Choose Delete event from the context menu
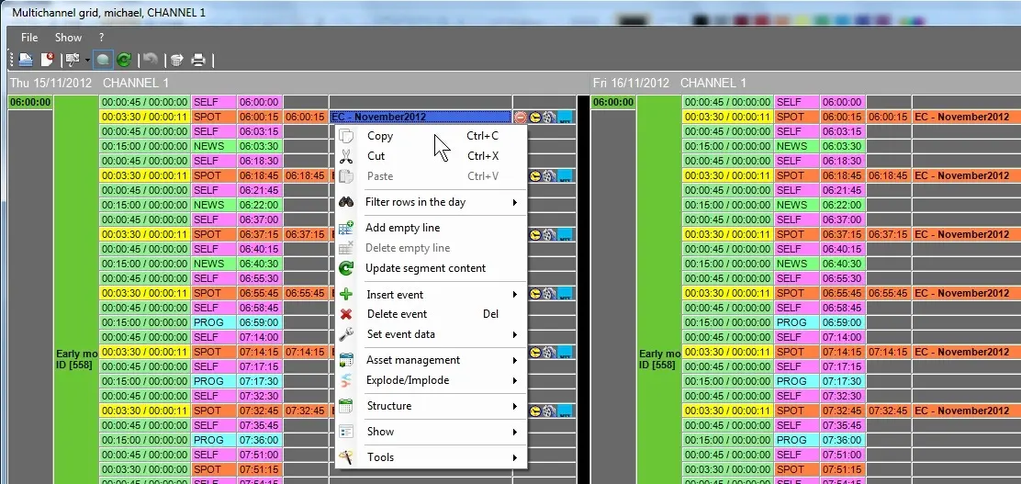This screenshot has height=484, width=1021. [397, 314]
